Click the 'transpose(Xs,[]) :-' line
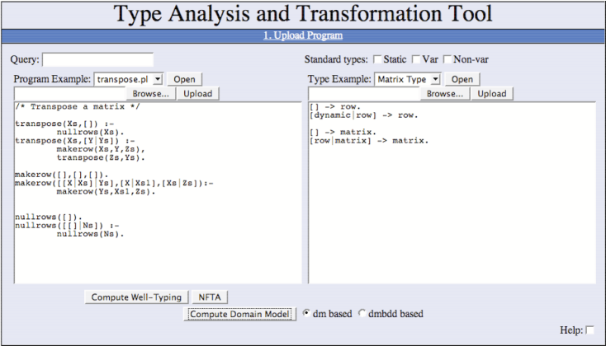The height and width of the screenshot is (346, 606). 64,124
